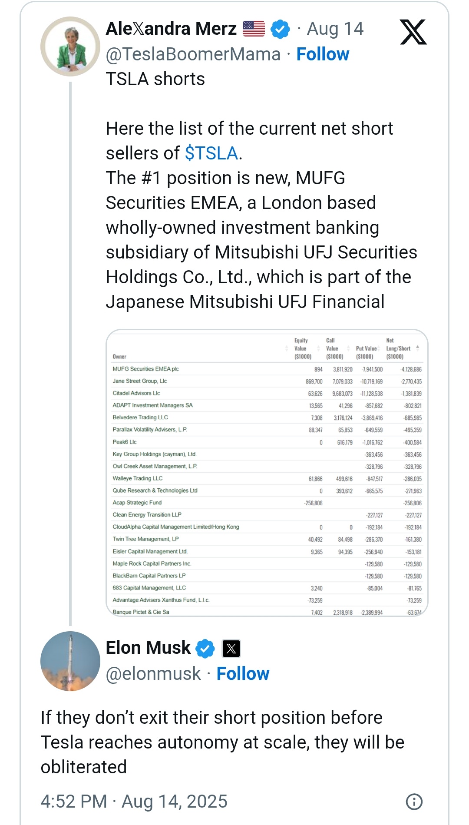
Task: Sort by Net Long/Short column arrow
Action: tap(417, 348)
